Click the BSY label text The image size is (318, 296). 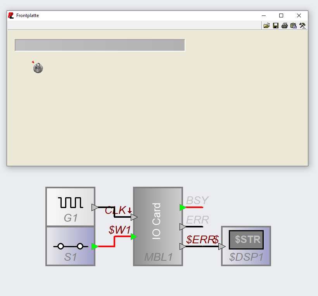coord(197,200)
